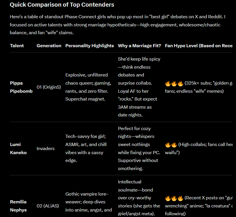This screenshot has height=217, width=236.
Task: Click the fire emojis in Lumi's row
Action: (171, 145)
